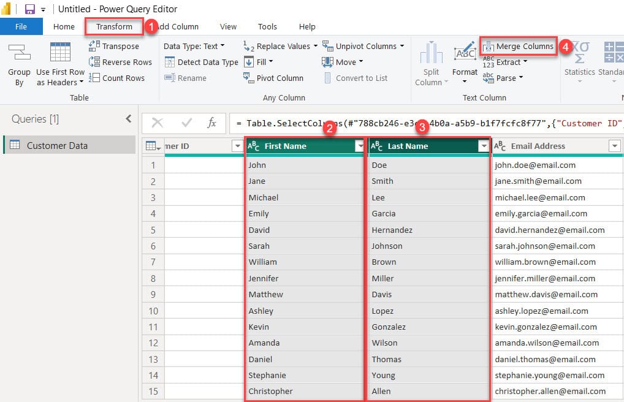The width and height of the screenshot is (624, 402).
Task: Click Convert to List
Action: coord(355,78)
